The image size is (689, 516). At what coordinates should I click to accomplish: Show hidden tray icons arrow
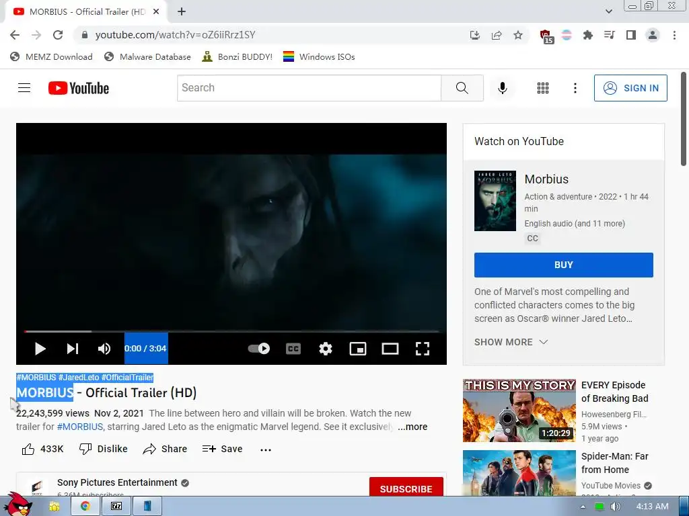[583, 507]
